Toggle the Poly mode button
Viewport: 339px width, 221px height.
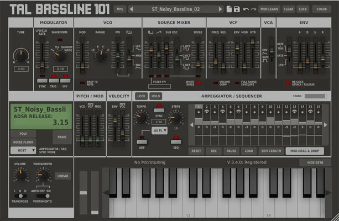pos(23,134)
